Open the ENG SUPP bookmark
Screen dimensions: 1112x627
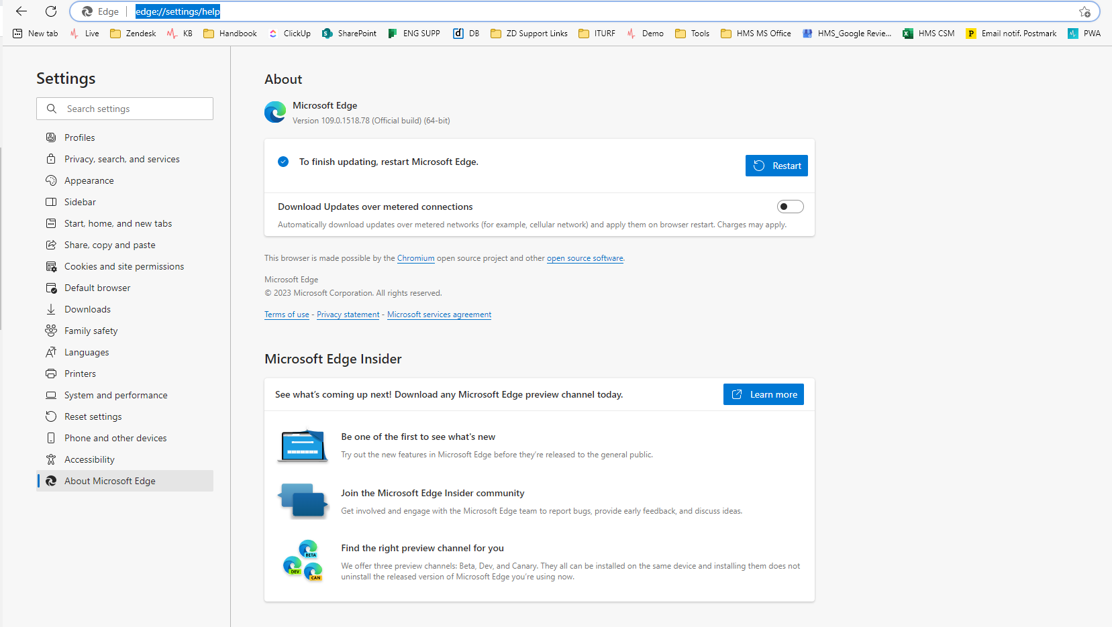pyautogui.click(x=414, y=34)
